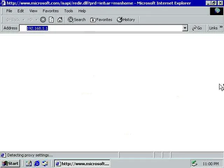Restore down the Internet Explorer window

click(x=214, y=3)
